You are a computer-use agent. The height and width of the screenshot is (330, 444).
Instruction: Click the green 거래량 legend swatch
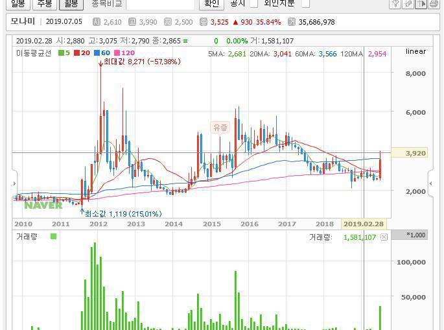coord(53,236)
